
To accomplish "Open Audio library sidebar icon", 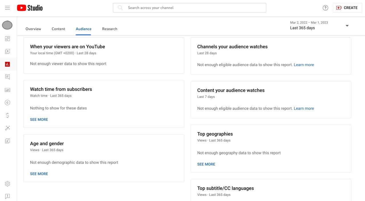I will coord(7,141).
